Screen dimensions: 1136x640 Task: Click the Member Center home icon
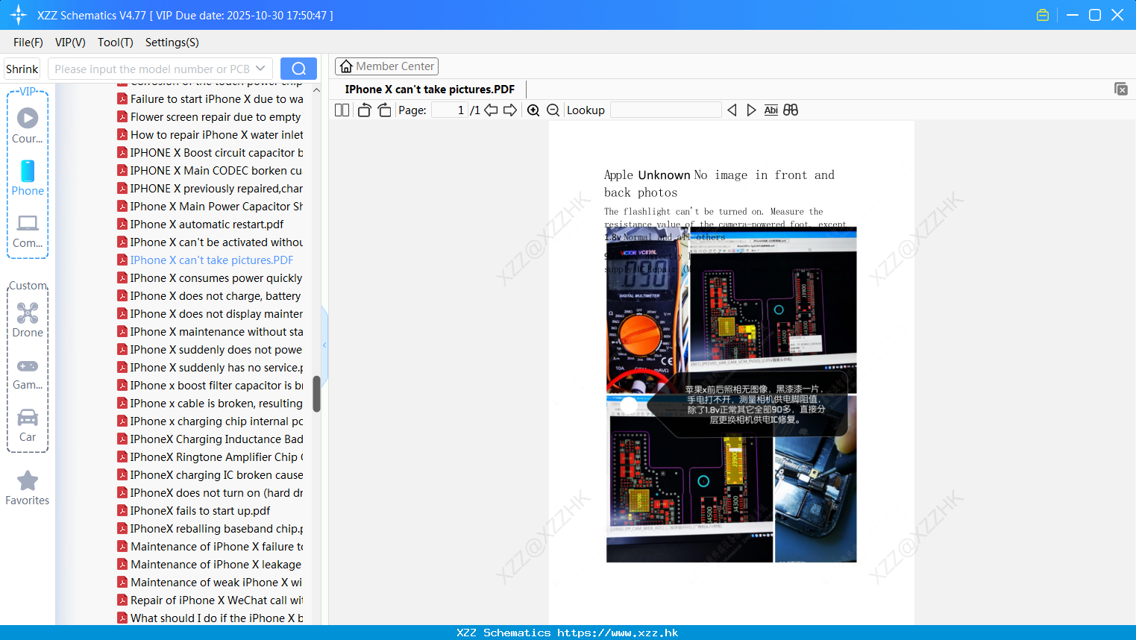(346, 66)
